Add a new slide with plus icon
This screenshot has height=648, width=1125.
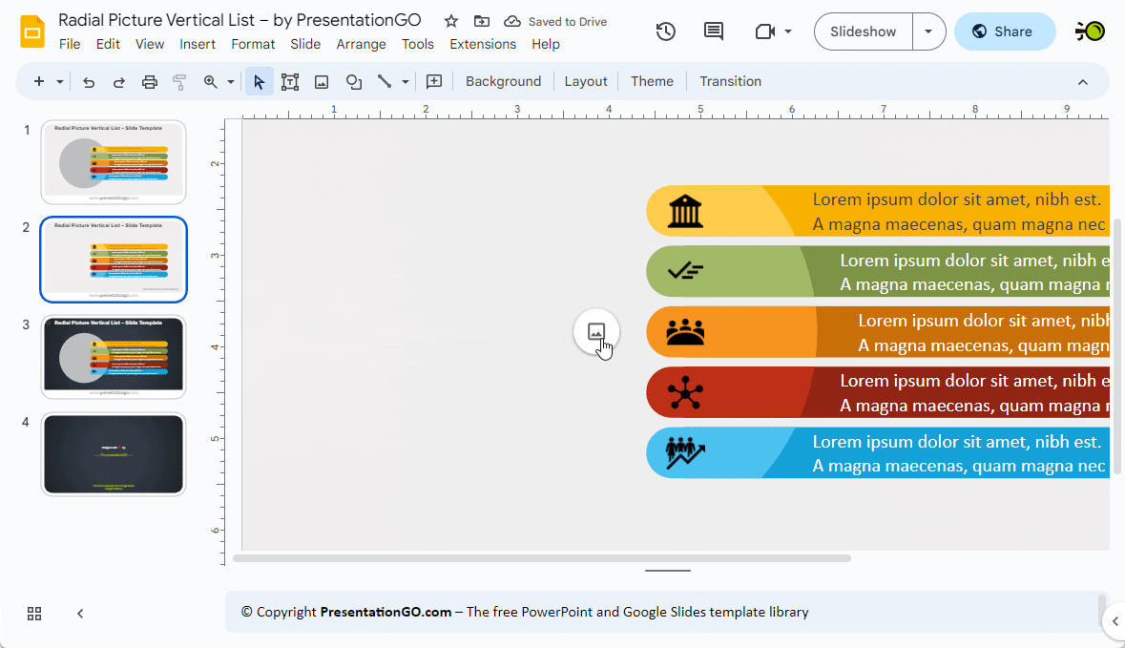39,82
